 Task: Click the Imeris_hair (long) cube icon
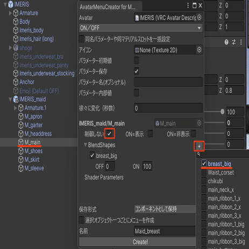[16, 39]
